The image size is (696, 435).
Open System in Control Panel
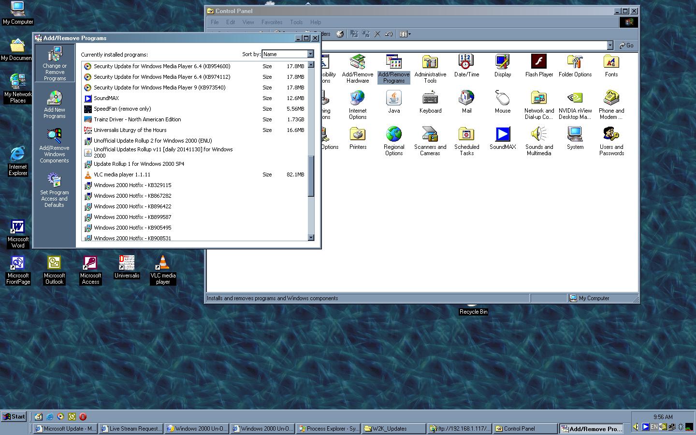[575, 138]
